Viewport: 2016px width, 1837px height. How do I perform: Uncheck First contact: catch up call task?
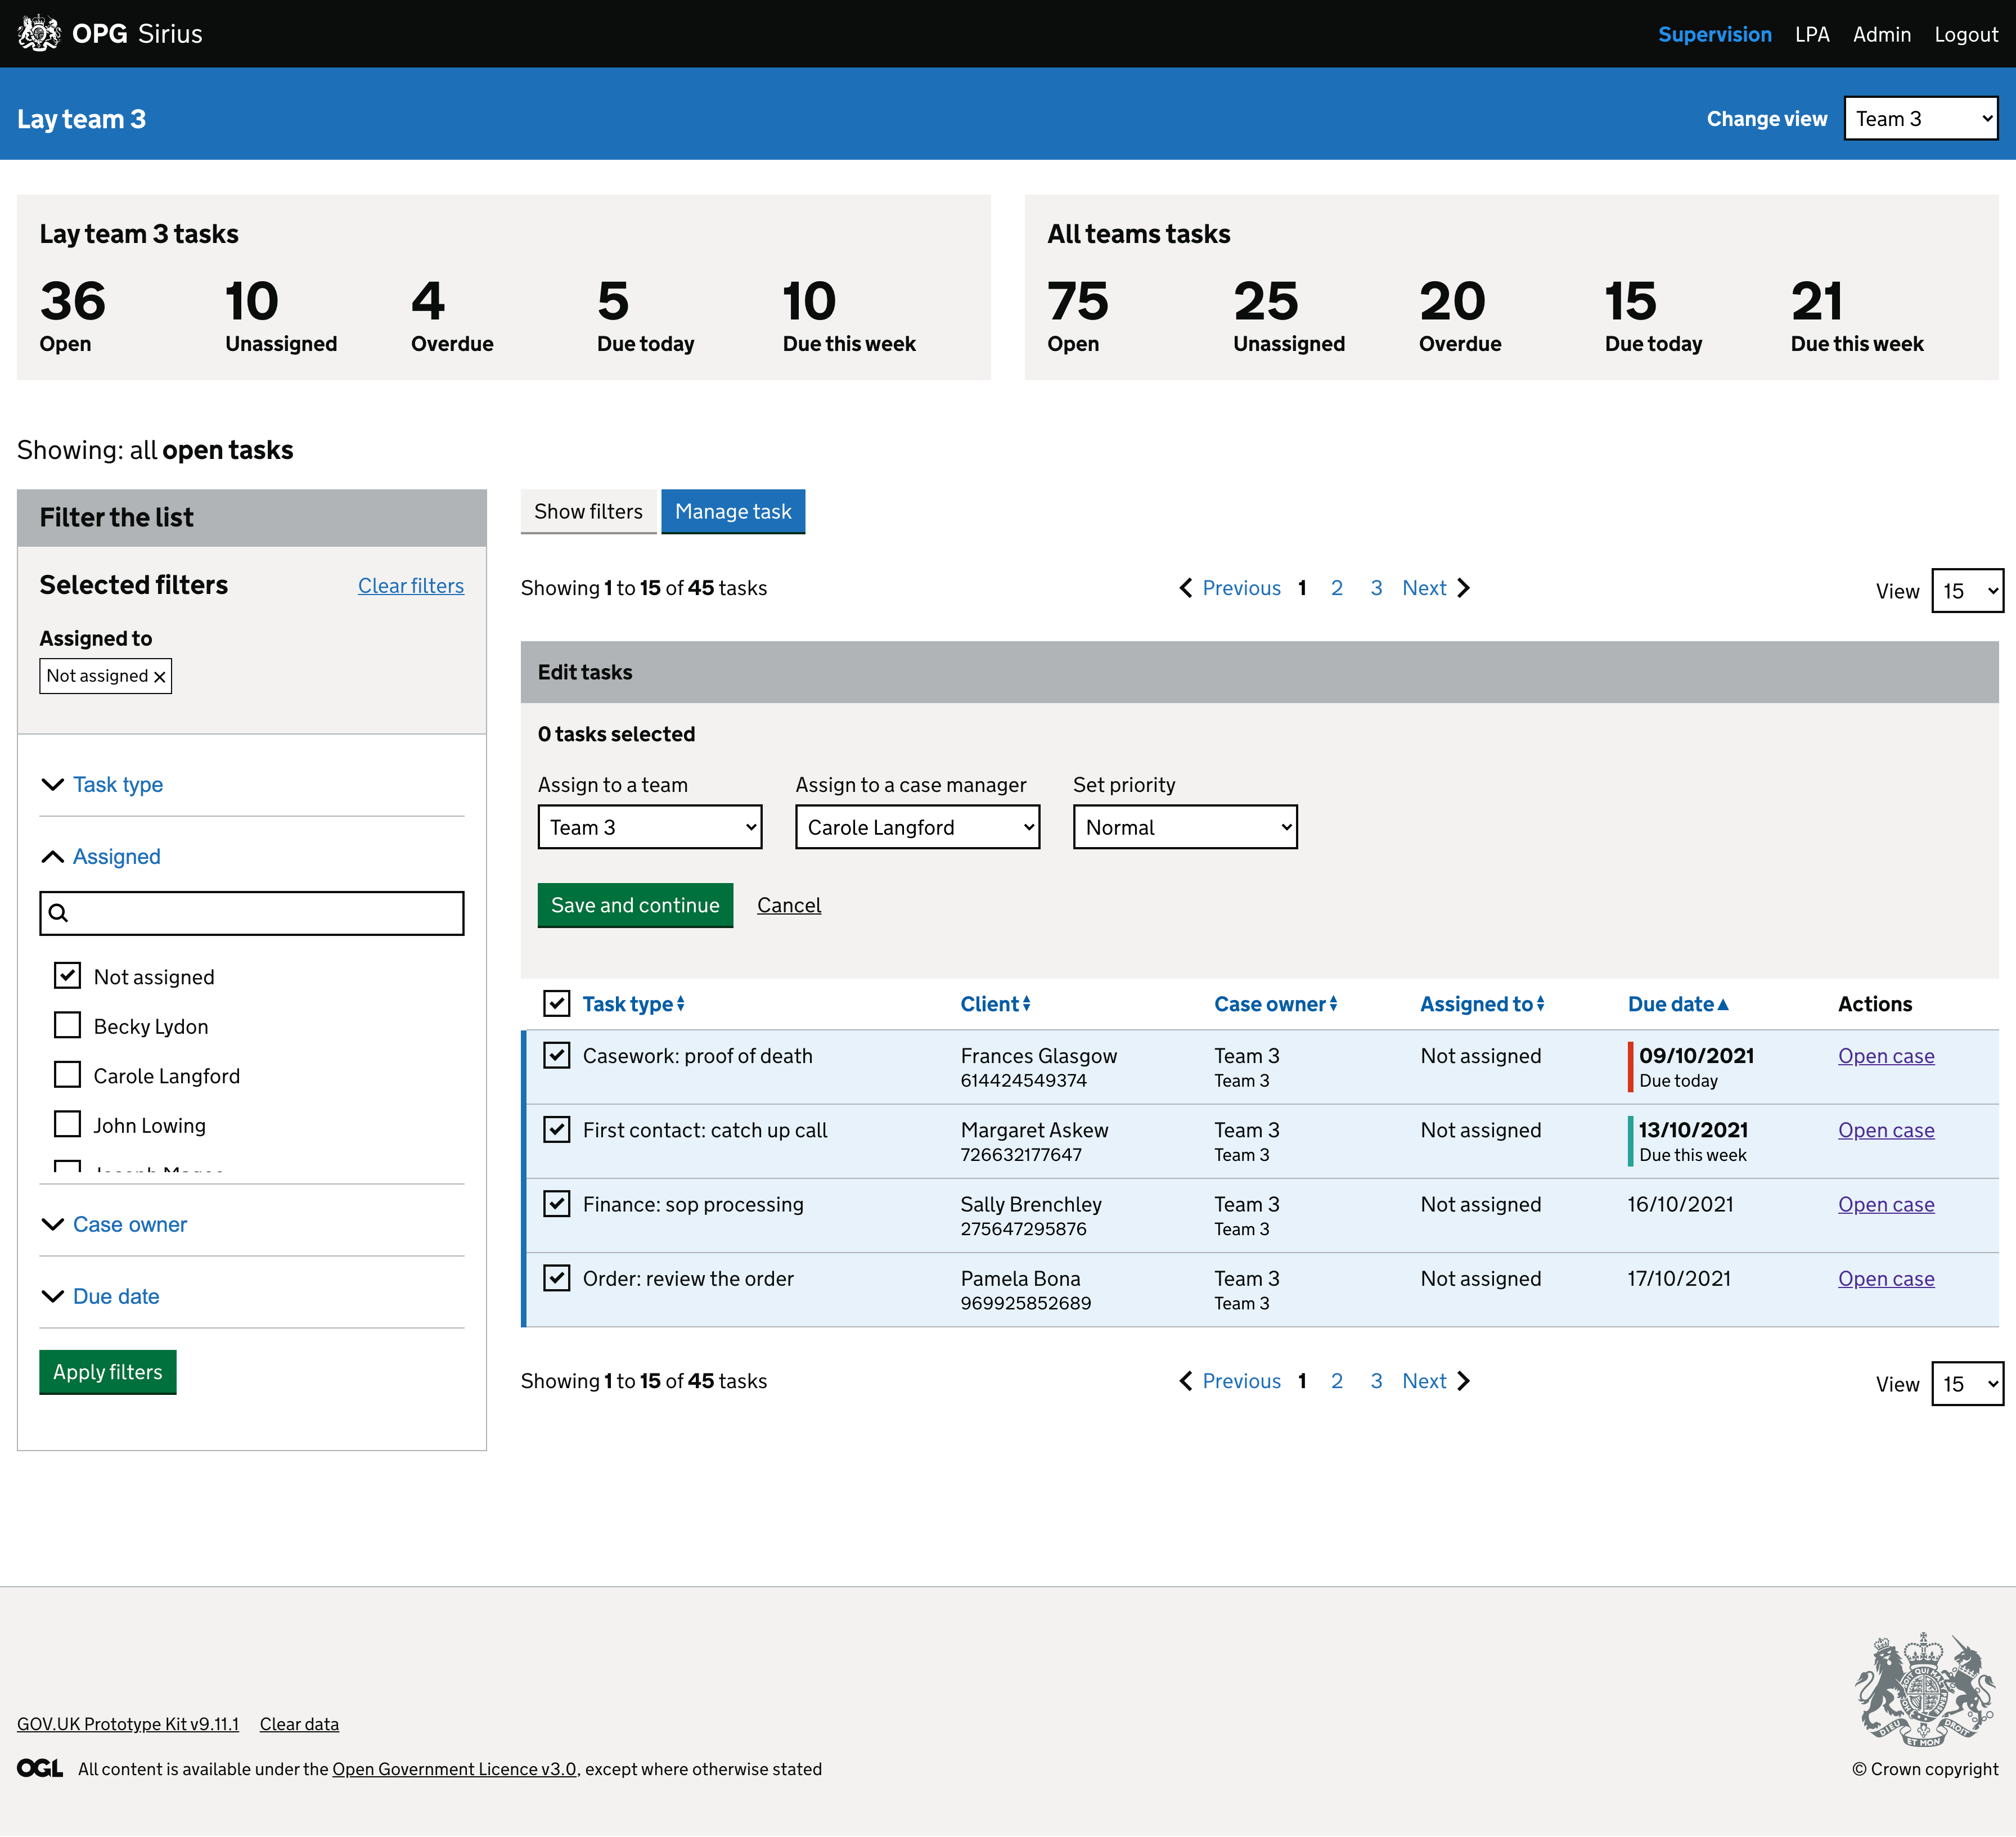click(557, 1129)
